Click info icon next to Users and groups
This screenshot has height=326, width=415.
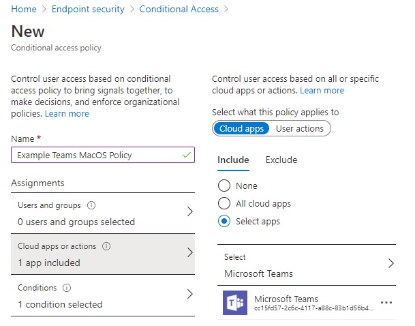pyautogui.click(x=91, y=205)
